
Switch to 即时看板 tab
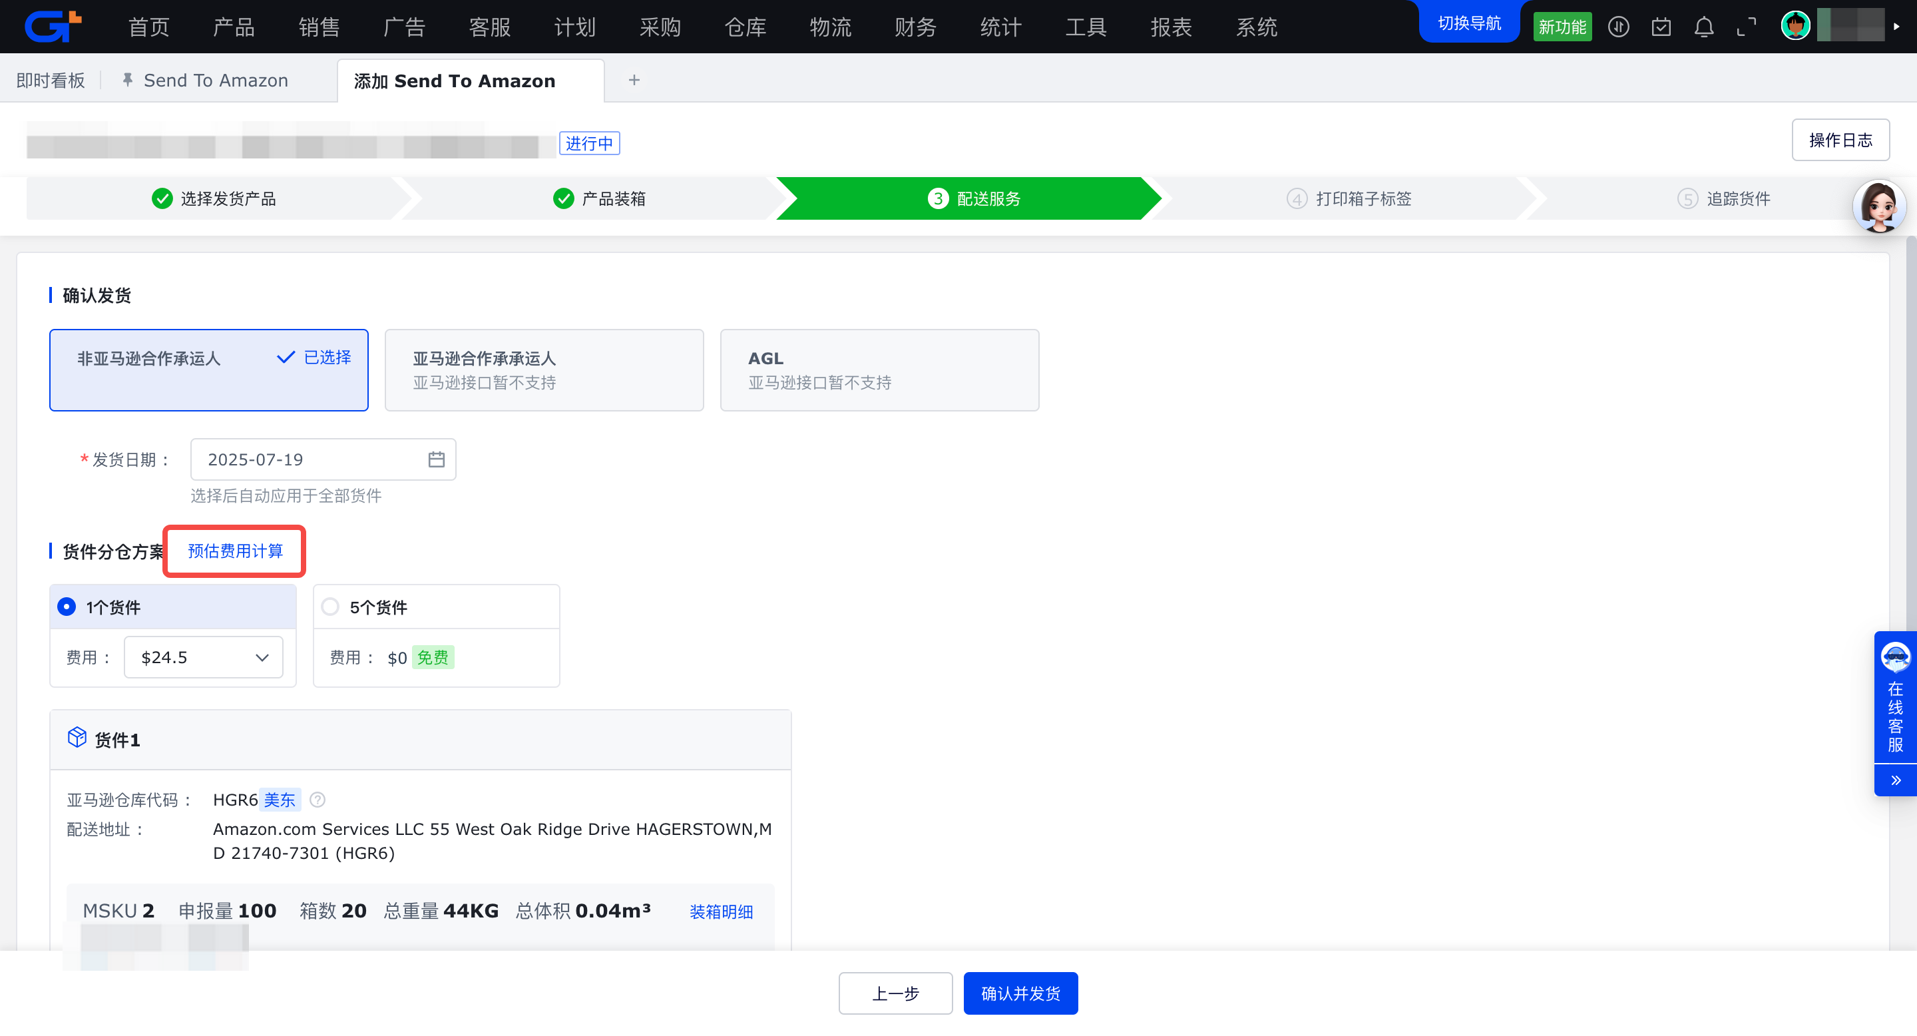pos(51,81)
